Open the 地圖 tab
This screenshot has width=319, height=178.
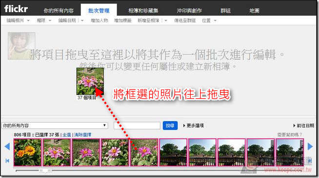[254, 11]
